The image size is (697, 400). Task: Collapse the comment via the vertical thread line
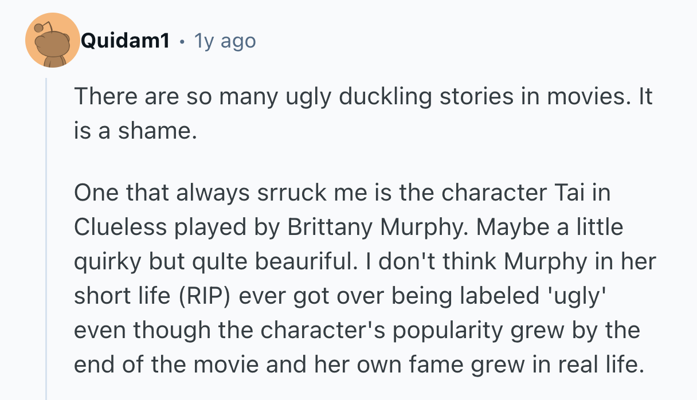[46, 241]
